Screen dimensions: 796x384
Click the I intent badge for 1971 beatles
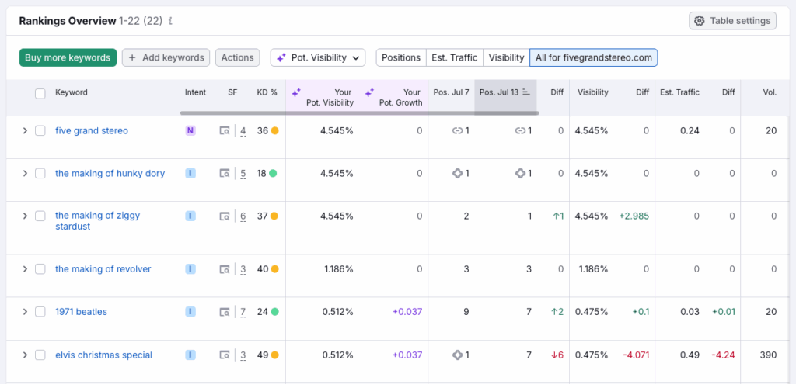[190, 312]
